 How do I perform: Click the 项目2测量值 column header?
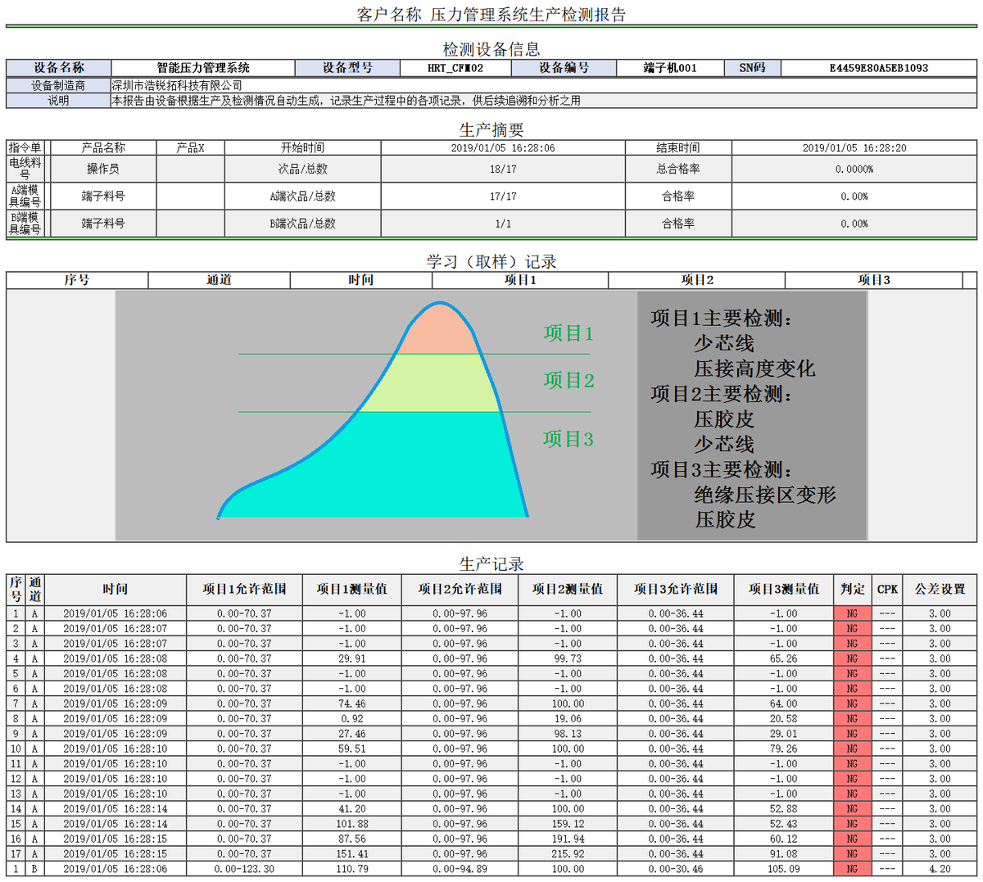point(568,590)
